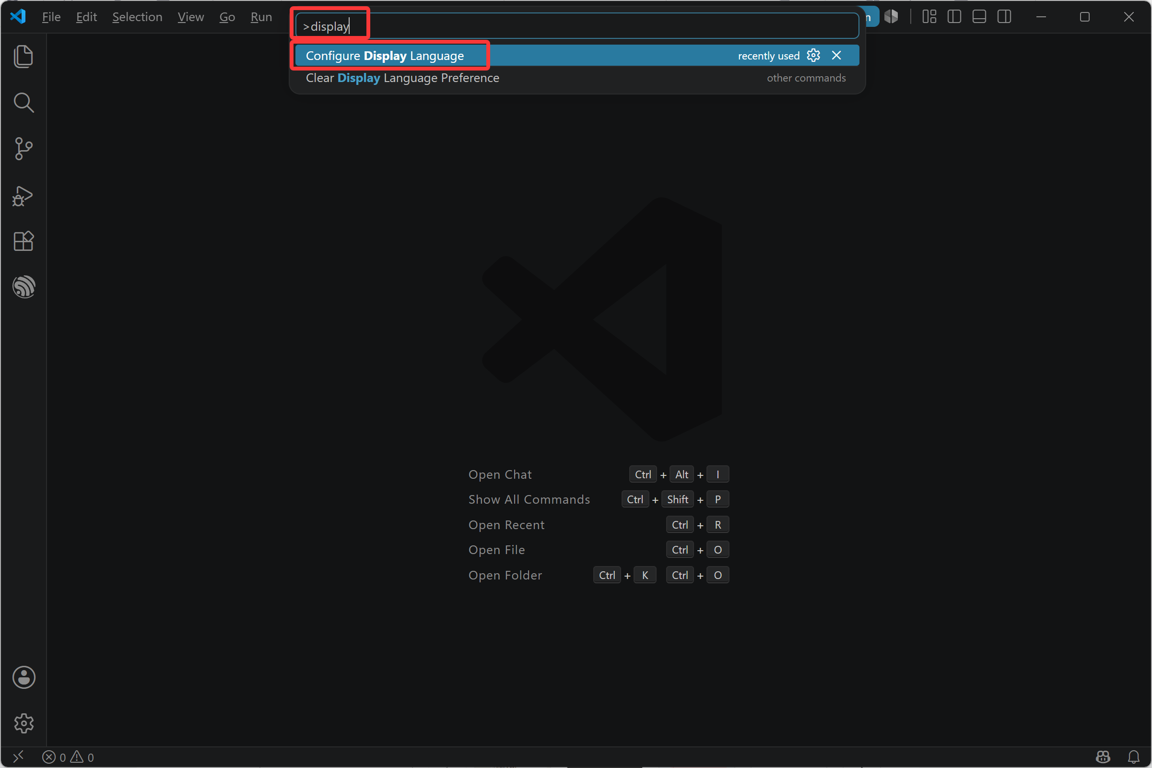Show errors and warnings in the status bar
The height and width of the screenshot is (768, 1152).
(68, 757)
